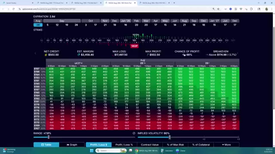Click the 29 date column header
The image size is (275, 154).
tap(207, 63)
